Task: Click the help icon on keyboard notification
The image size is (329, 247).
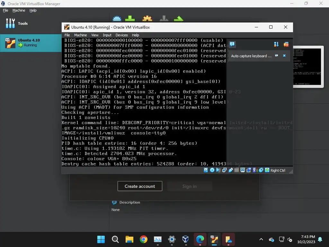Action: coord(277,56)
